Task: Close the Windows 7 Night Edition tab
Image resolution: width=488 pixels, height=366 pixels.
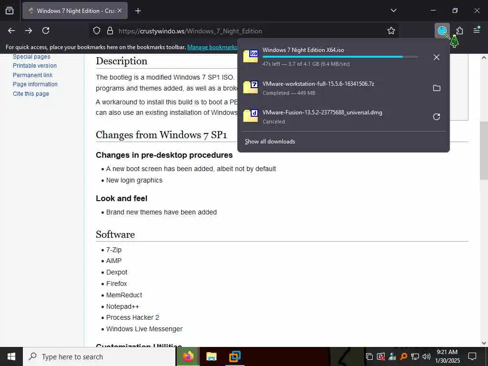Action: 120,10
